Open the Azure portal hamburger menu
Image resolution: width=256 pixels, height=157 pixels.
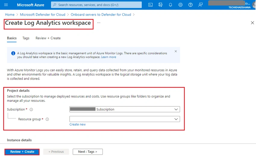(x=6, y=5)
